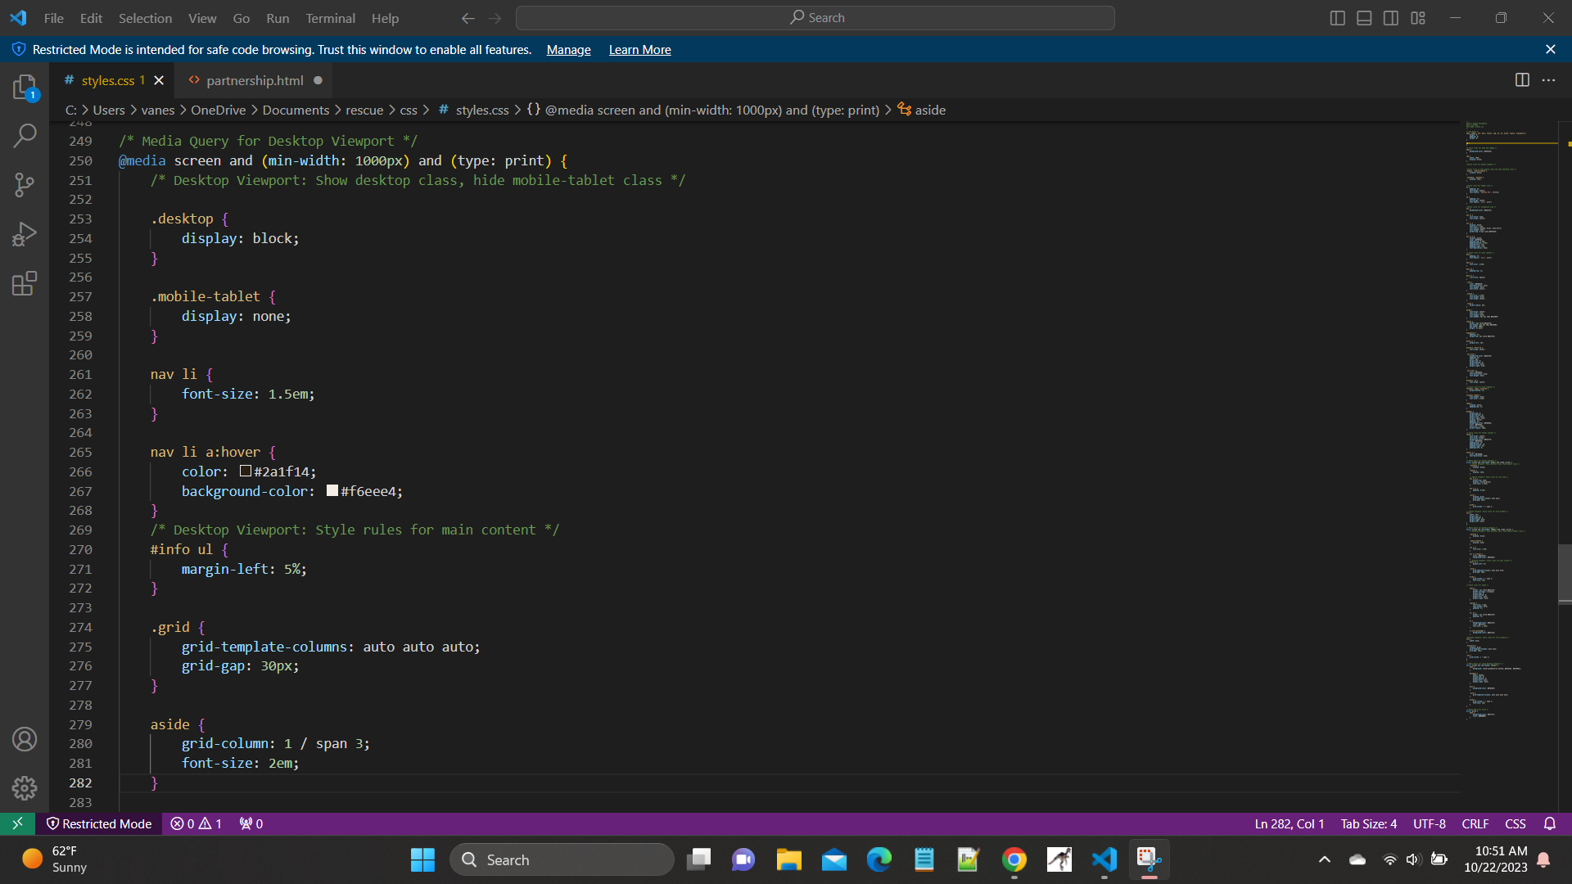Open the CSS language mode selector
The image size is (1572, 884).
1516,823
